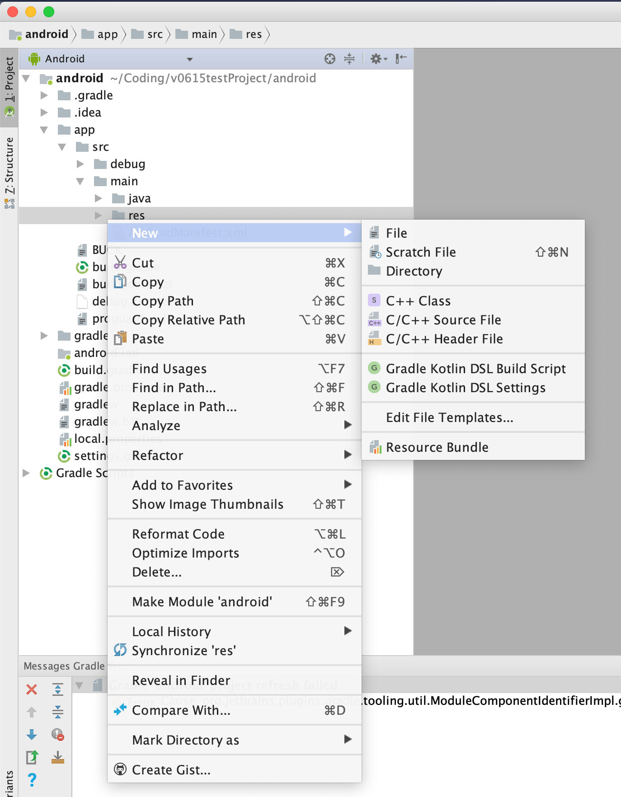Select Show Image Thumbnails
This screenshot has width=621, height=797.
(235, 504)
